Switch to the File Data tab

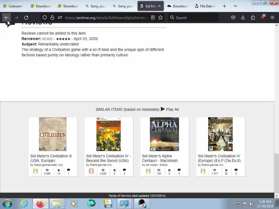tap(205, 6)
